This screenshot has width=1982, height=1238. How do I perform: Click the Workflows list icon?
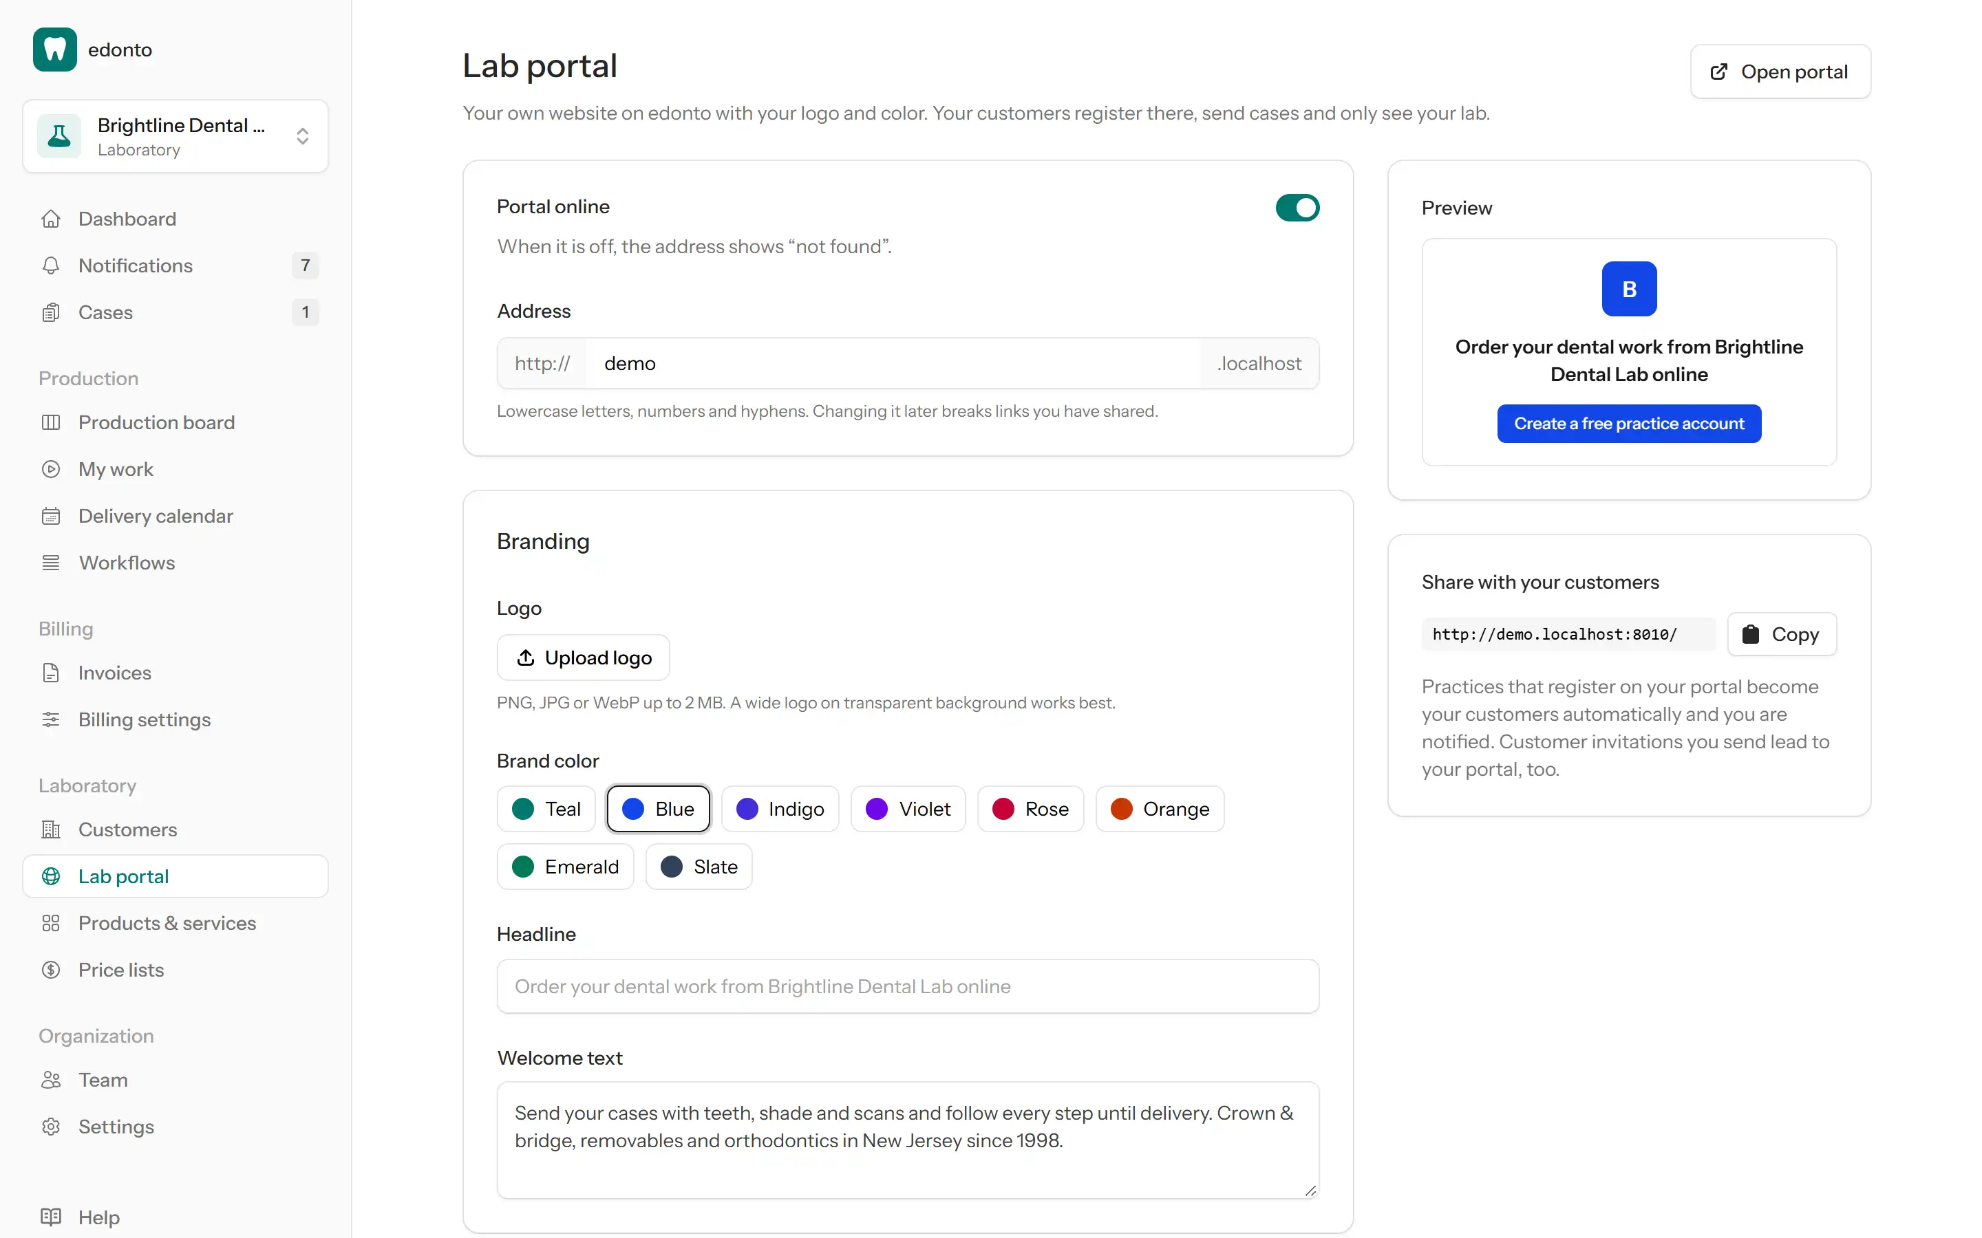[51, 563]
